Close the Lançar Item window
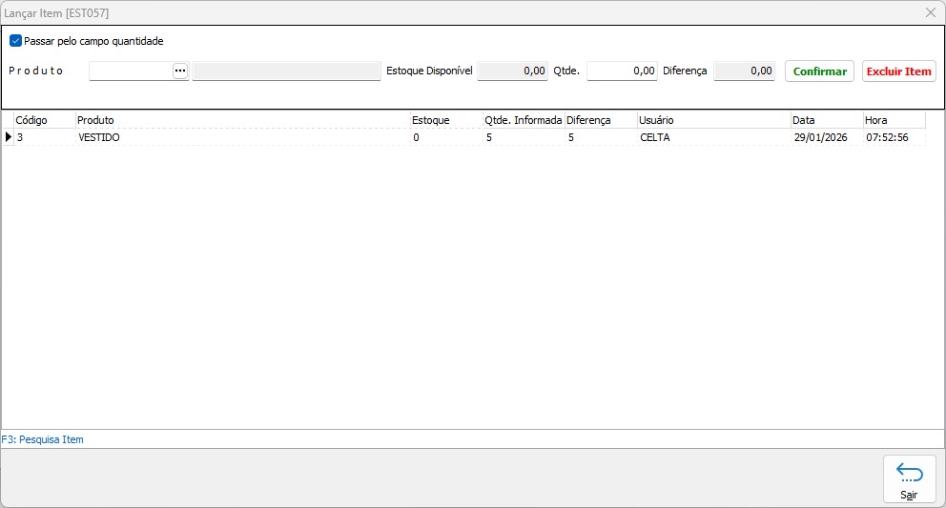 coord(930,12)
